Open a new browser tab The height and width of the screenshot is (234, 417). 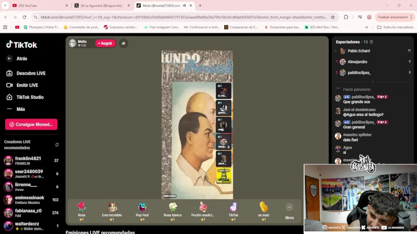(200, 6)
